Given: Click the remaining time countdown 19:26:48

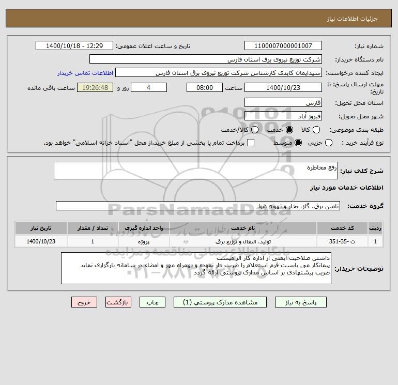Looking at the screenshot, I should pyautogui.click(x=95, y=87).
